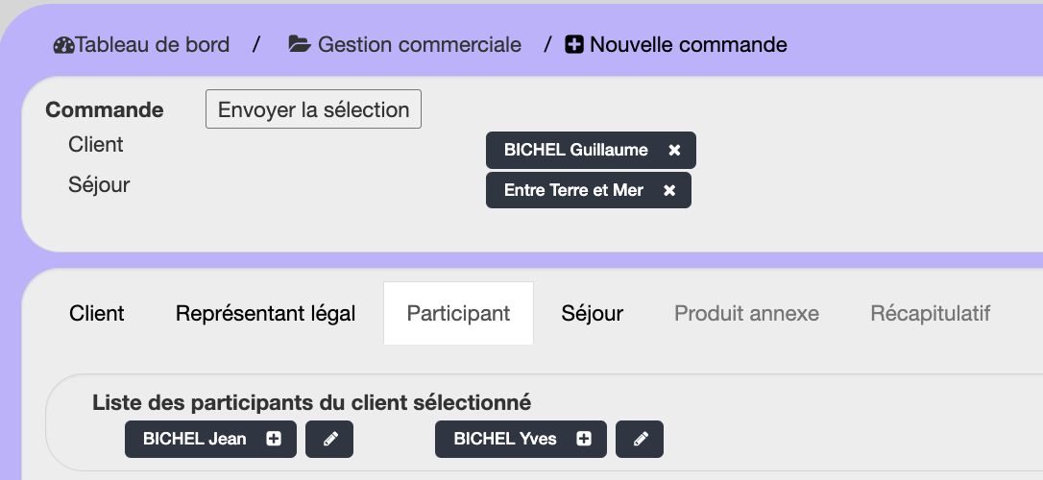
Task: Click the dashboard gauge icon in breadcrumb
Action: pos(64,45)
